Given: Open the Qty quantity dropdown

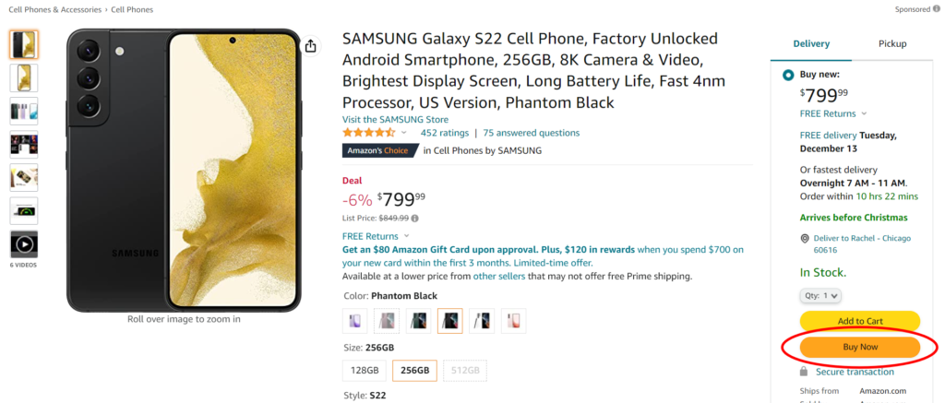Looking at the screenshot, I should [x=820, y=295].
